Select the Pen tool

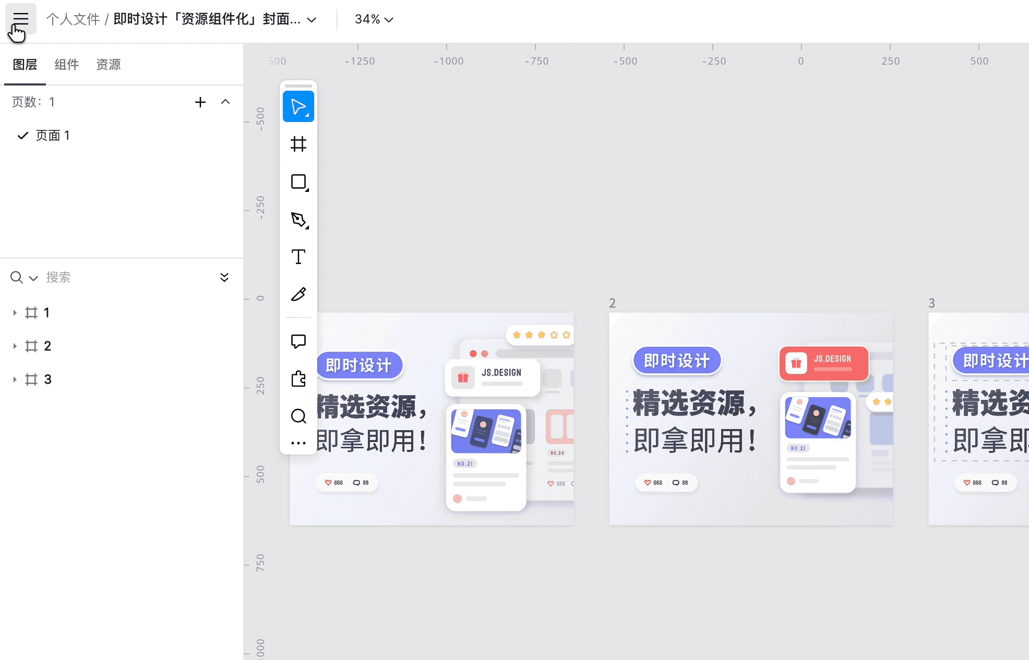click(298, 219)
